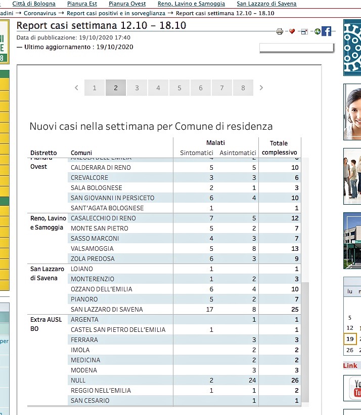Open the YouTube link icon

354,388
